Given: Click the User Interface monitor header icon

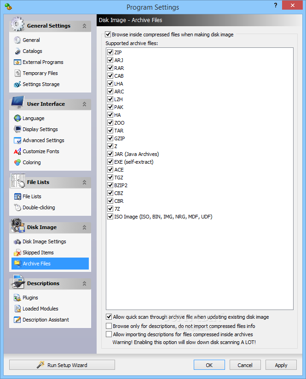Looking at the screenshot, I should click(17, 103).
